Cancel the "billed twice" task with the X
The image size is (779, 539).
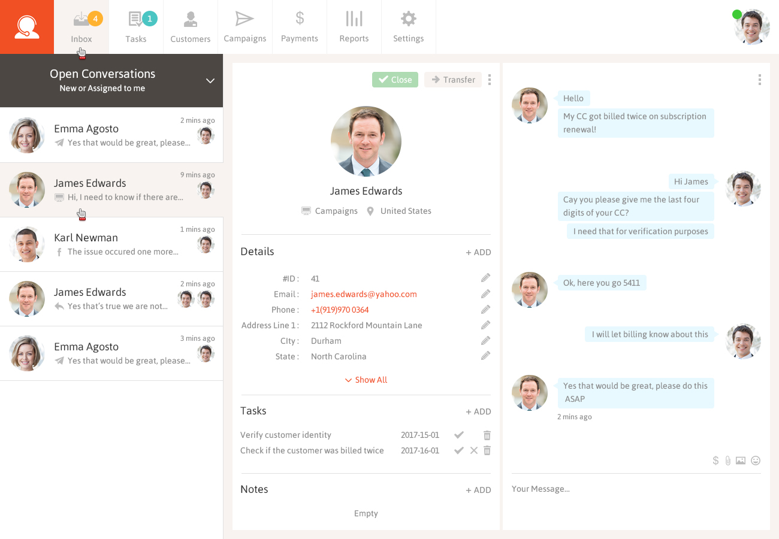(474, 450)
